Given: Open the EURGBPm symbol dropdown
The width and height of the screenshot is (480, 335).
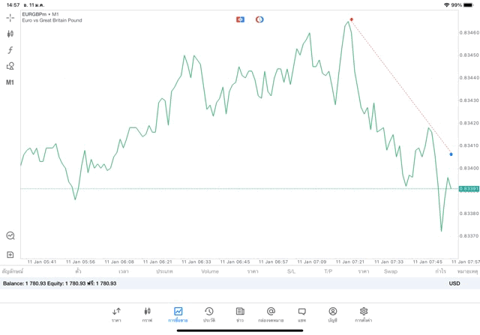Looking at the screenshot, I should (x=41, y=13).
